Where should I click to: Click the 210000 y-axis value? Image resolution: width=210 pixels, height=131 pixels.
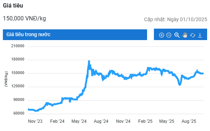coord(18,46)
